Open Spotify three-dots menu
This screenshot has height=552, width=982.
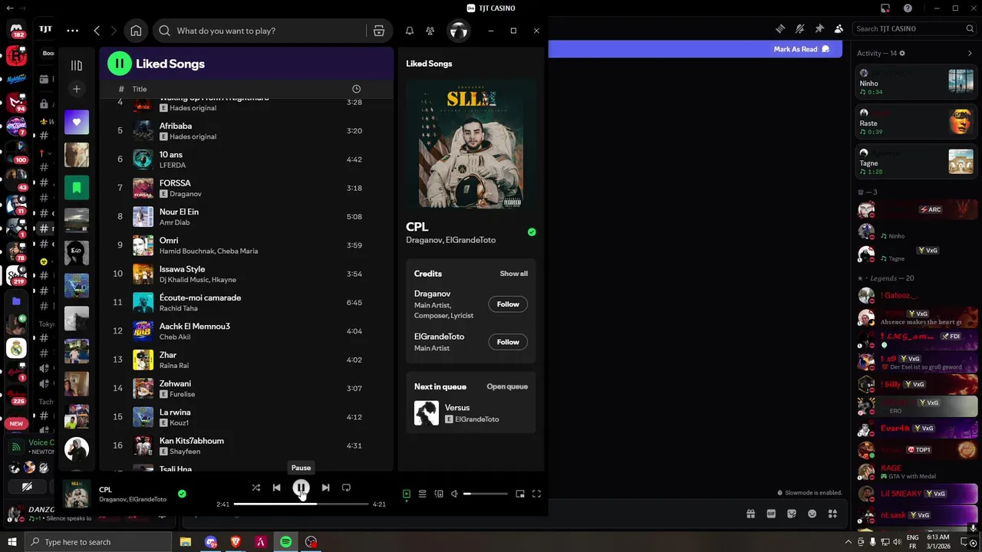coord(72,31)
